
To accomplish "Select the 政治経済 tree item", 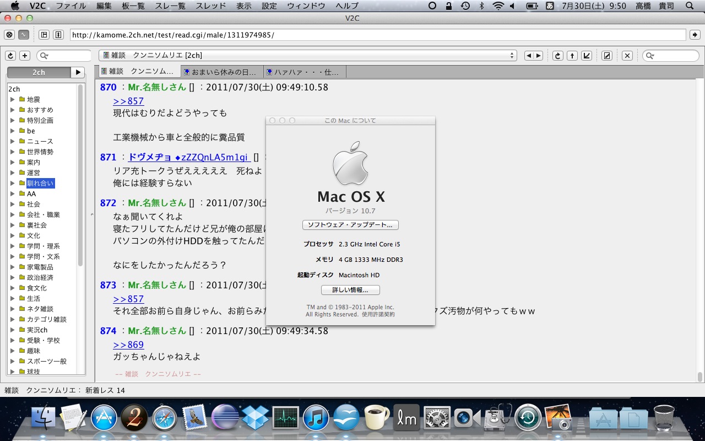I will 40,277.
